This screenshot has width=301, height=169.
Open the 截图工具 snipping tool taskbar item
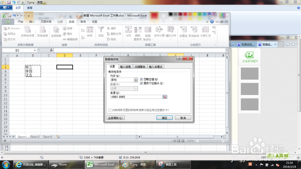173,164
